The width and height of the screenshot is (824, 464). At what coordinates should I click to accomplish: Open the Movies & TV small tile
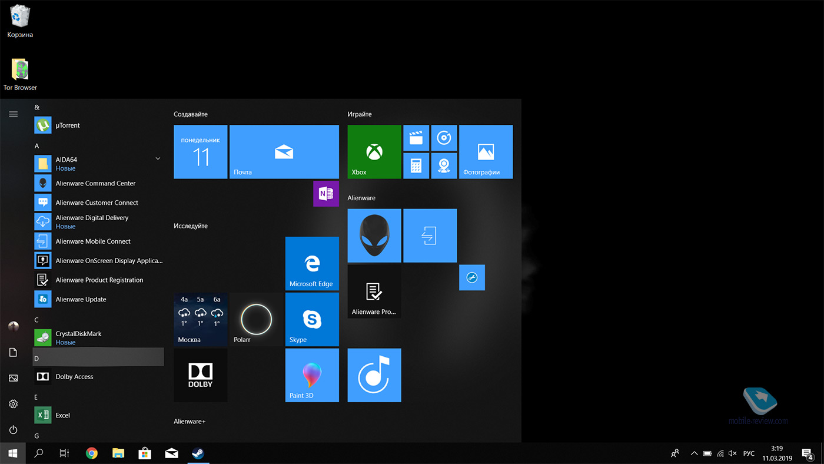(x=416, y=138)
